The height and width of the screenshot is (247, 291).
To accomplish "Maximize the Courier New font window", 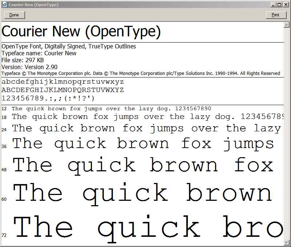I will pyautogui.click(x=279, y=5).
